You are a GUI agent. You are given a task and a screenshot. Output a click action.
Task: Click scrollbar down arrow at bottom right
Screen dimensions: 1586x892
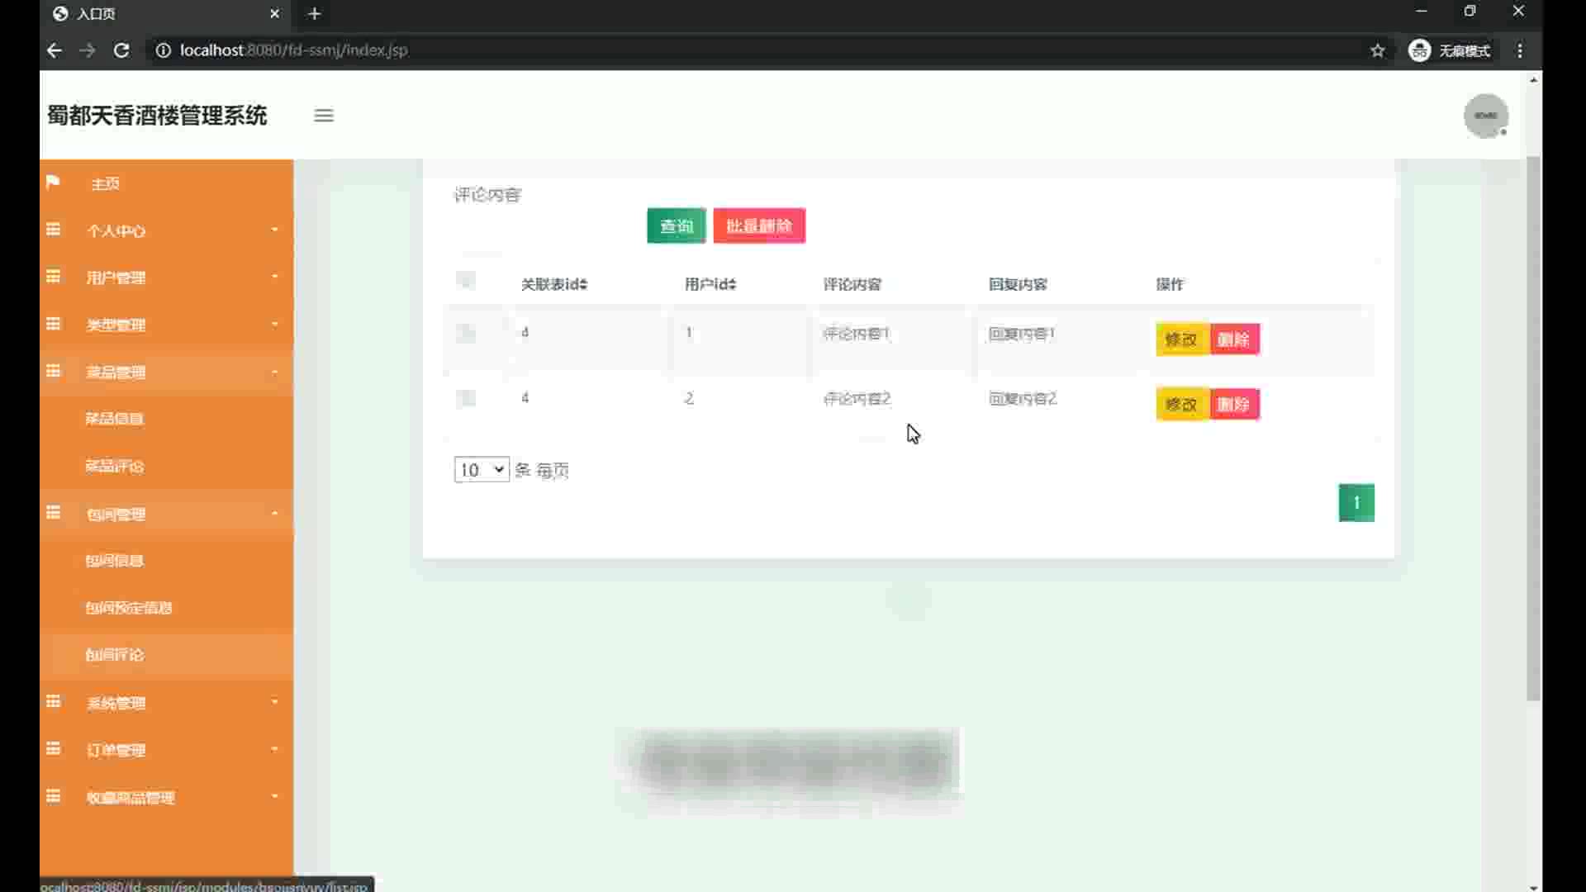click(x=1534, y=887)
